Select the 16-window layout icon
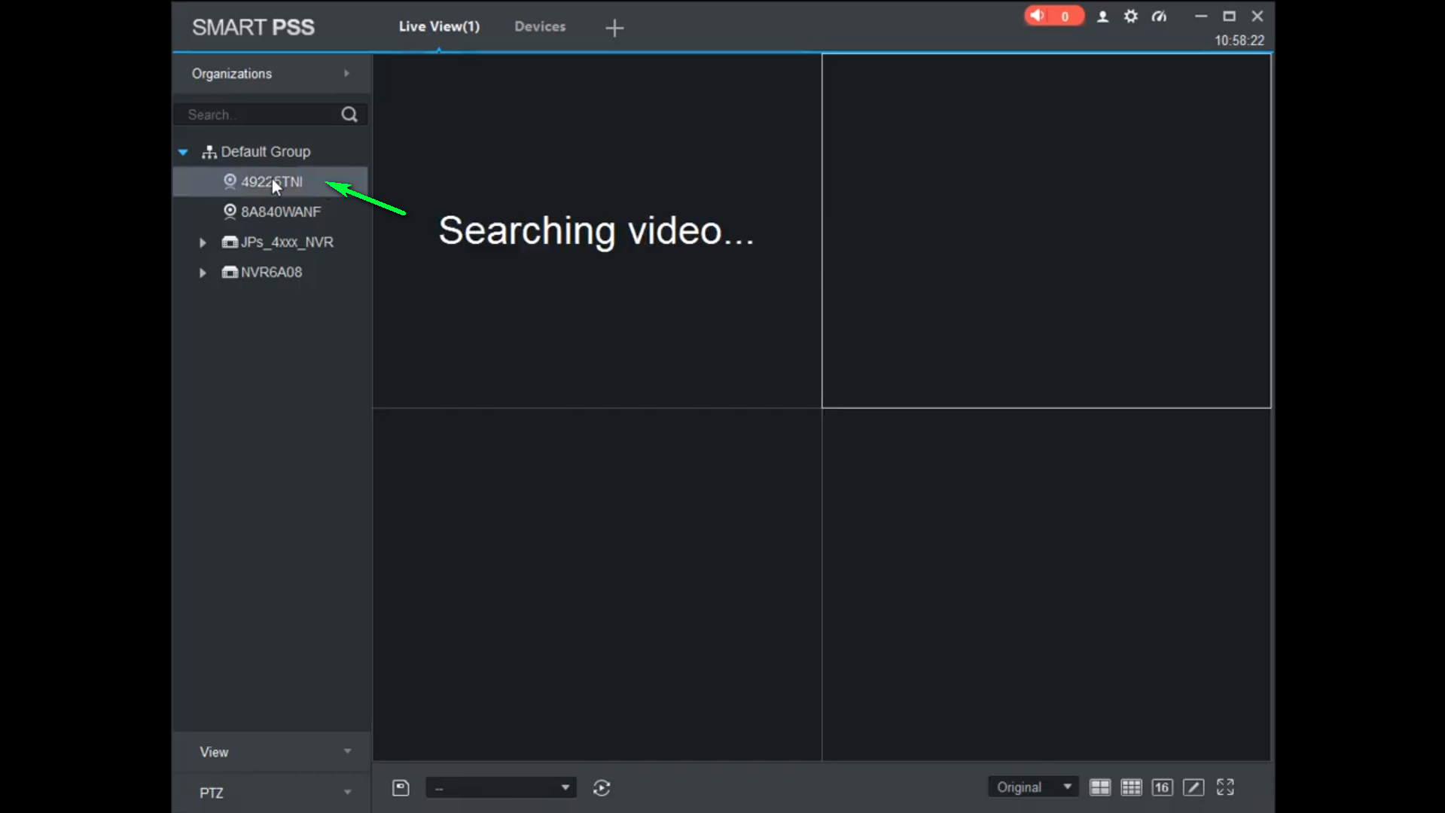Screen dimensions: 1445x813 [x=1162, y=787]
